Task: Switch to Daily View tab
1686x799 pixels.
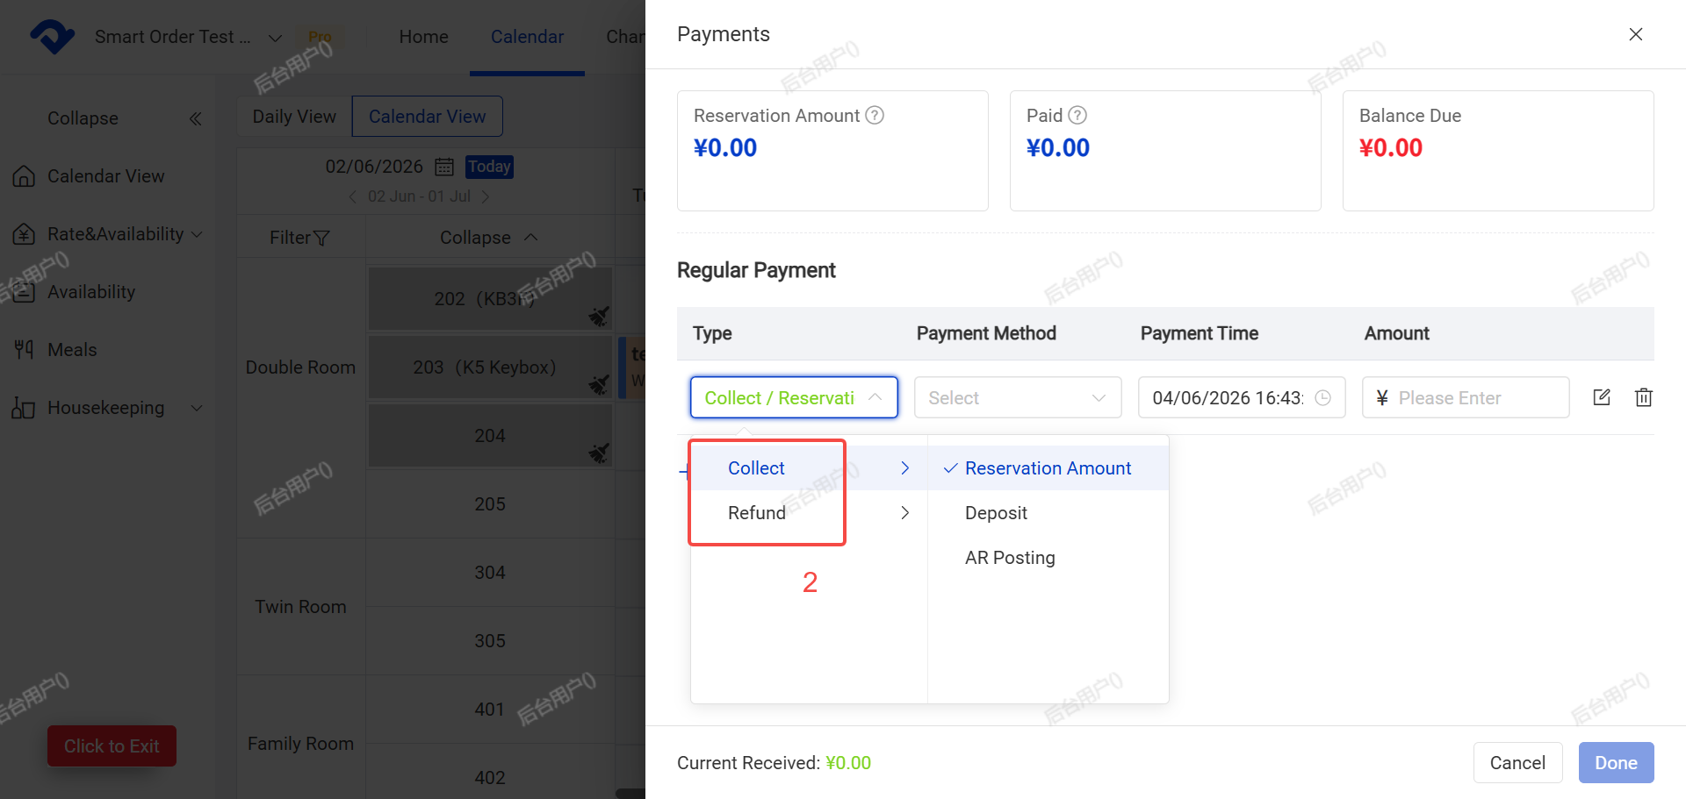Action: click(294, 117)
